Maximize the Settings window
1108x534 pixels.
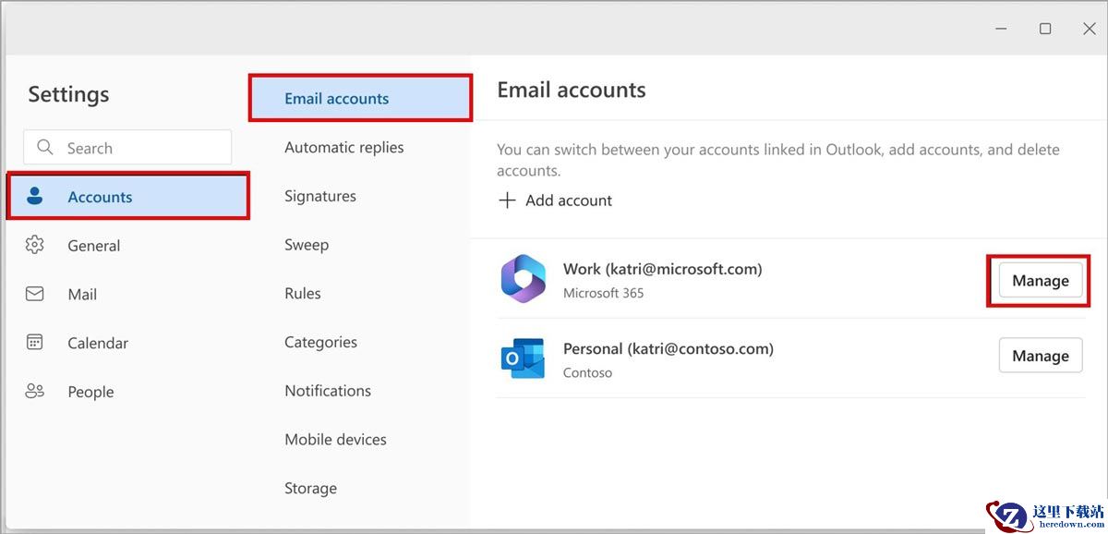[1045, 29]
